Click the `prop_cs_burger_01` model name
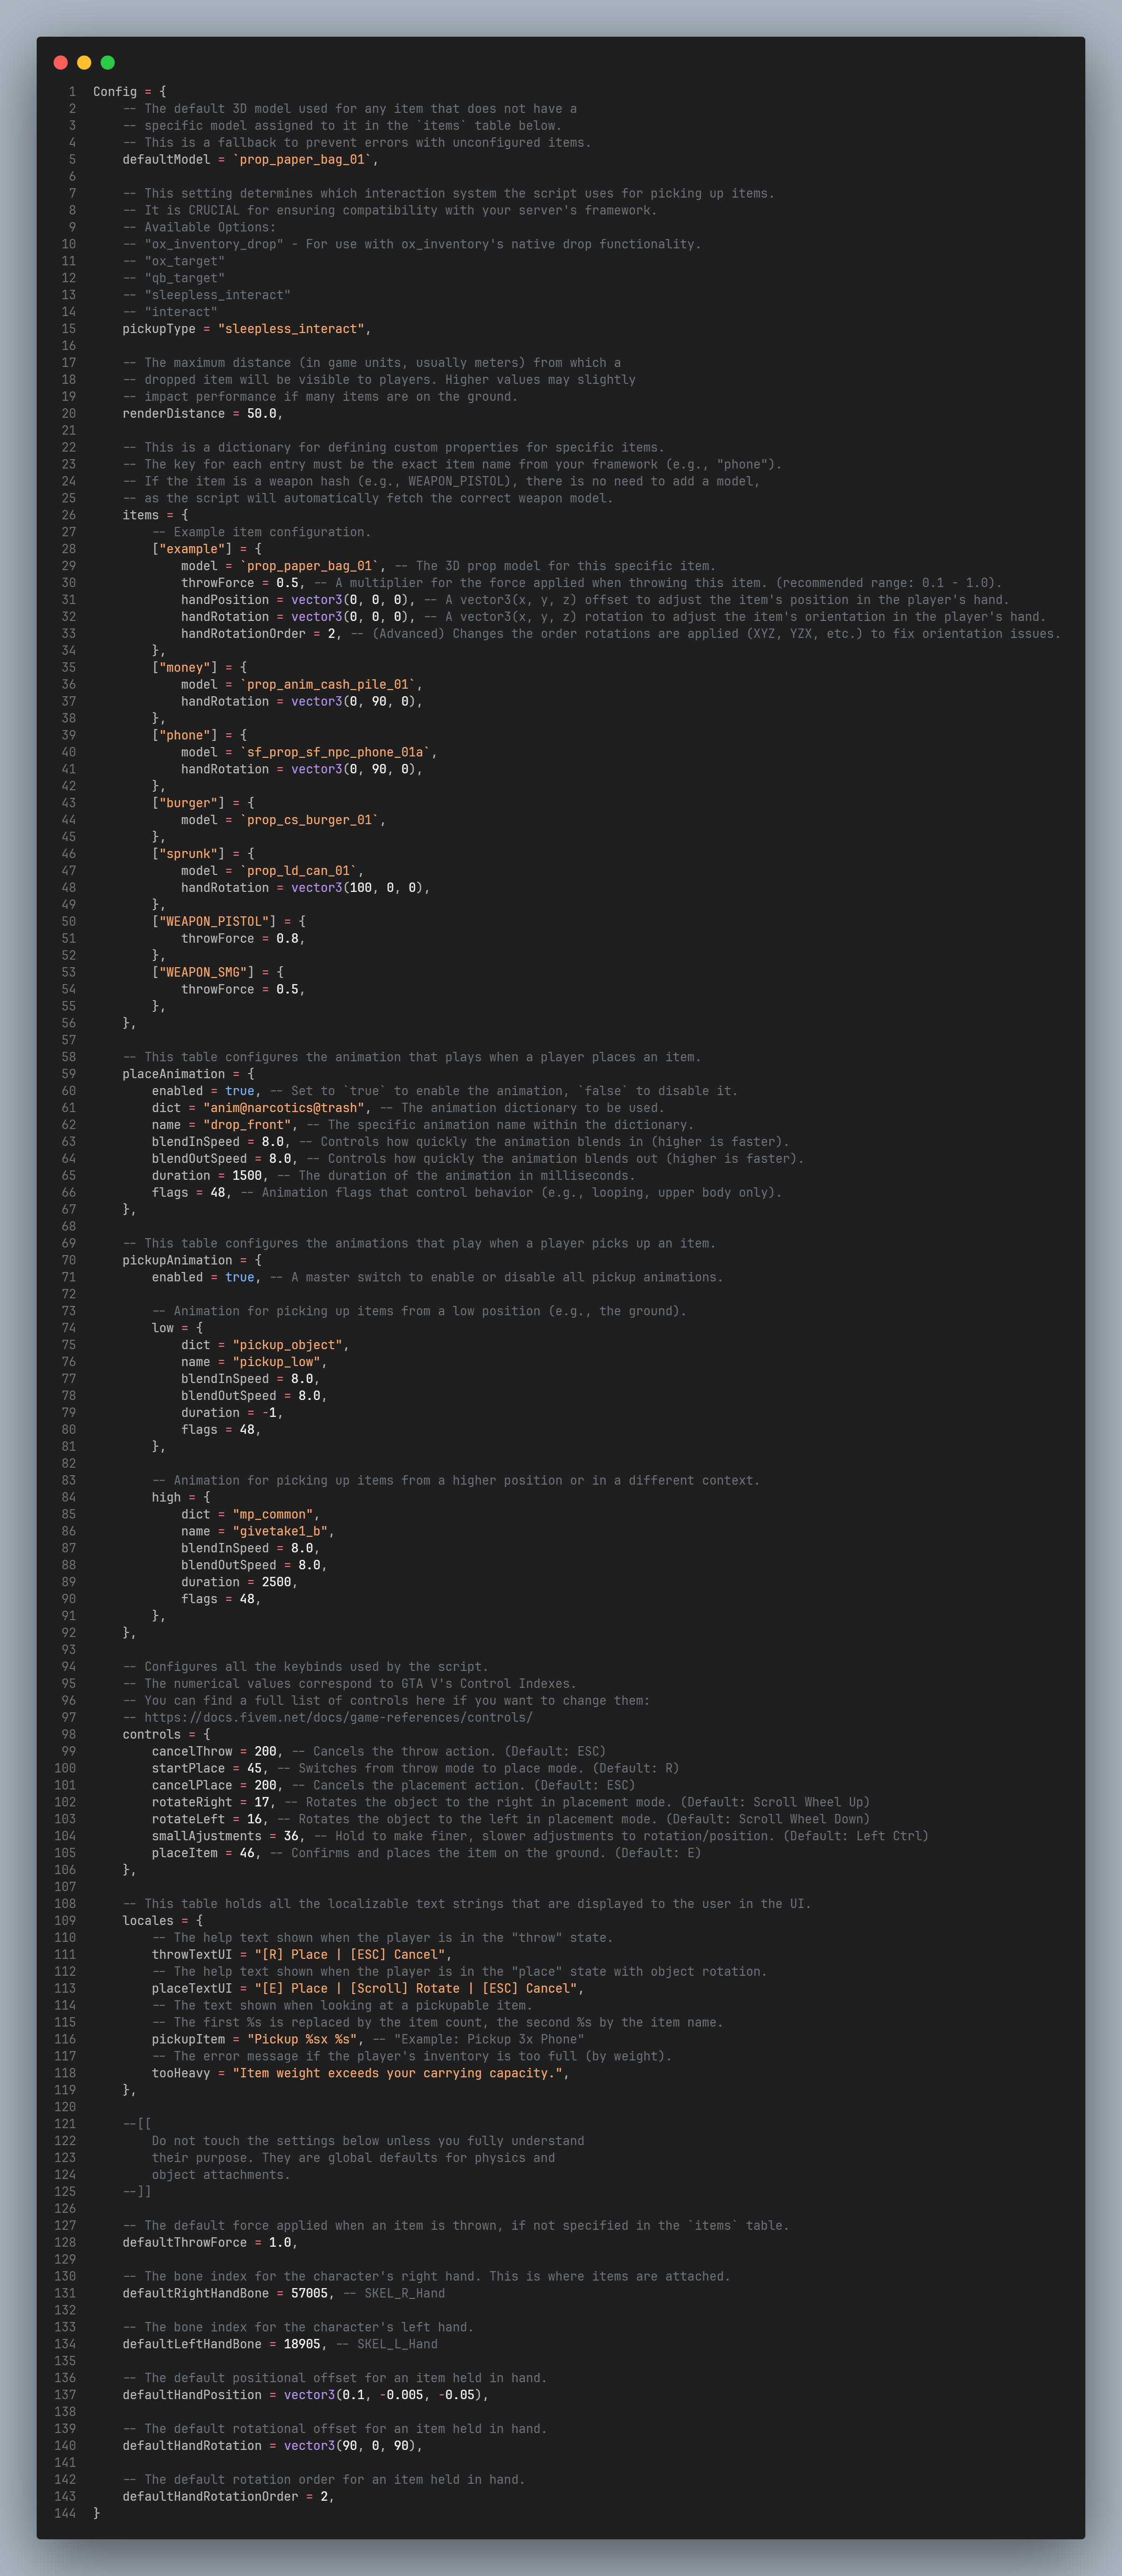This screenshot has width=1122, height=2576. (309, 820)
